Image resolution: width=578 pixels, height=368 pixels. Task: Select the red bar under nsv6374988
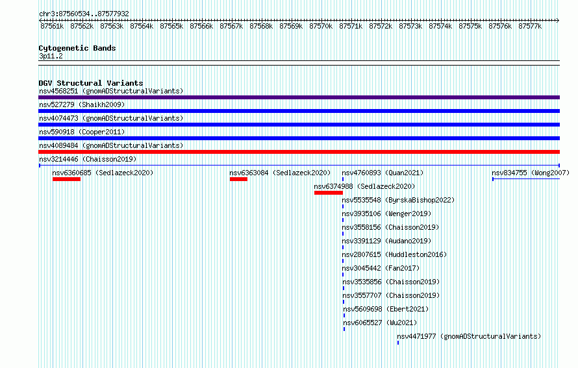[329, 193]
